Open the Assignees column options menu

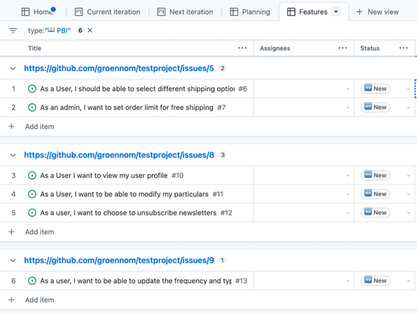343,48
